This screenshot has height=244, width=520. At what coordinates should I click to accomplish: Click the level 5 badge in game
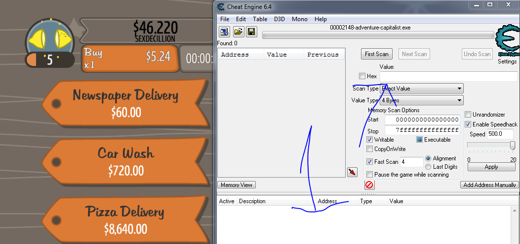50,60
